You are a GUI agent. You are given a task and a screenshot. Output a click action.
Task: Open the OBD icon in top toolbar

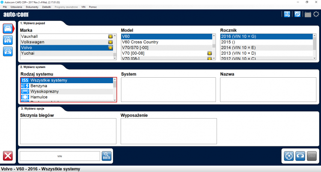click(287, 15)
